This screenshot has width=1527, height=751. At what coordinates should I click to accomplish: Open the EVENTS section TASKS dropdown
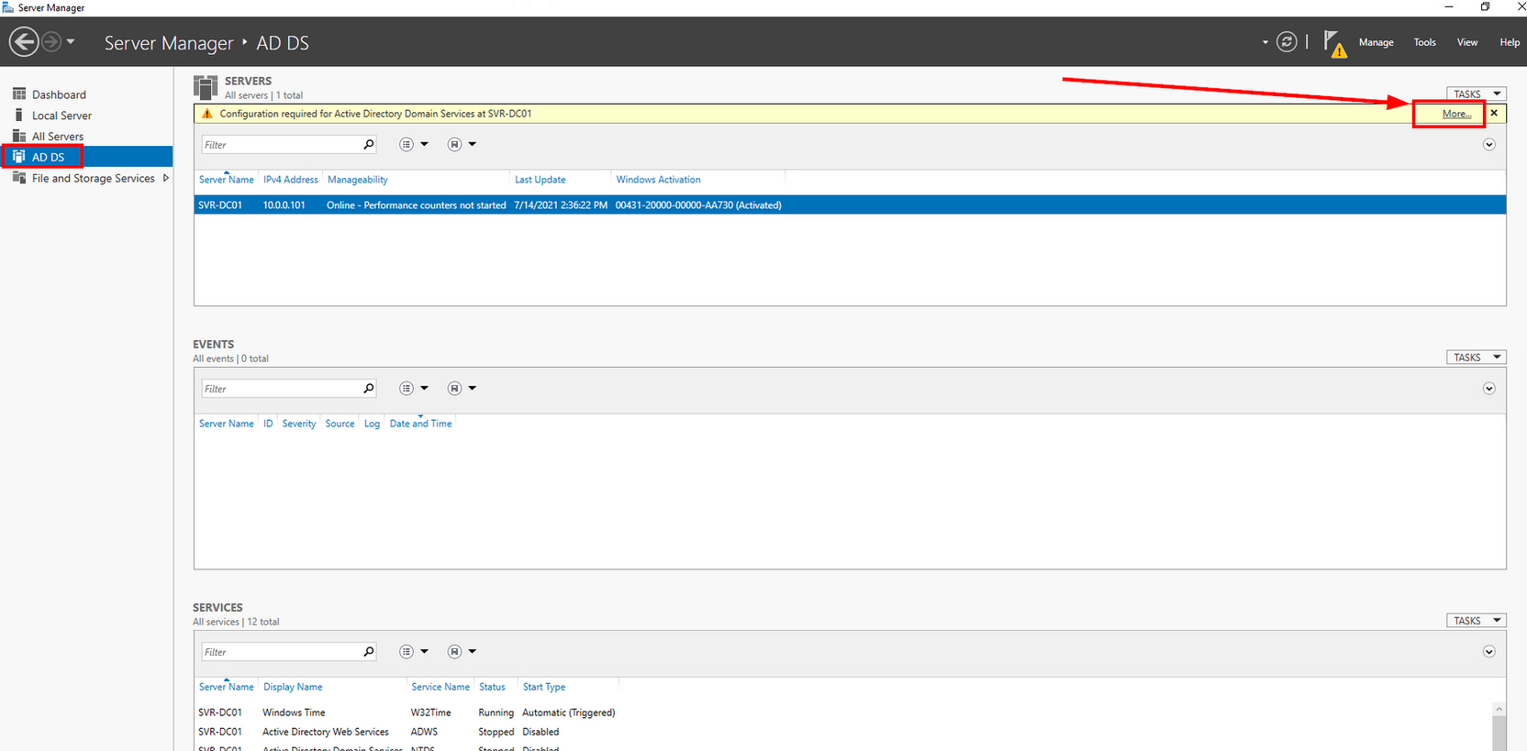click(x=1477, y=357)
